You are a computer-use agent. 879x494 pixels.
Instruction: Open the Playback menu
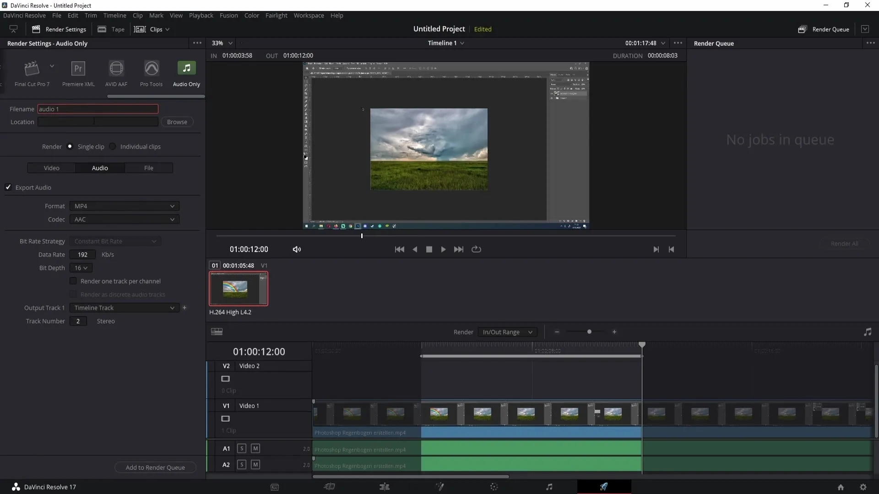coord(201,15)
